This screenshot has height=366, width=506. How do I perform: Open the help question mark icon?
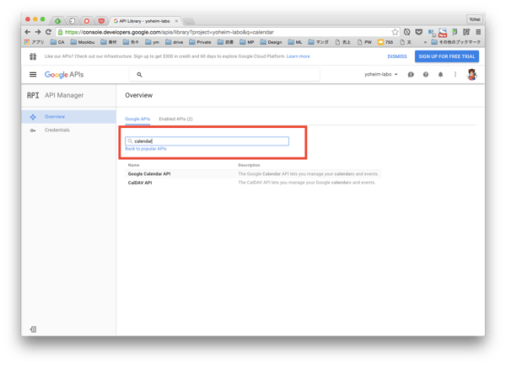click(426, 74)
